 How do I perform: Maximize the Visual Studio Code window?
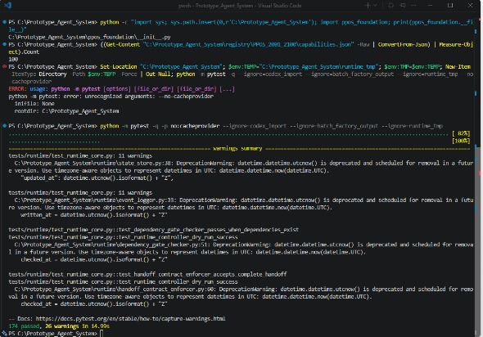(450, 5)
